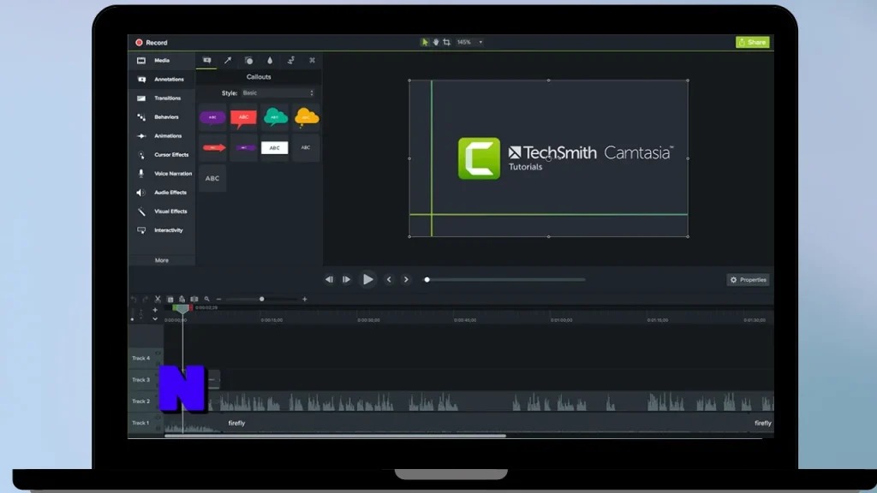Play the video preview
The image size is (877, 493).
pyautogui.click(x=367, y=280)
